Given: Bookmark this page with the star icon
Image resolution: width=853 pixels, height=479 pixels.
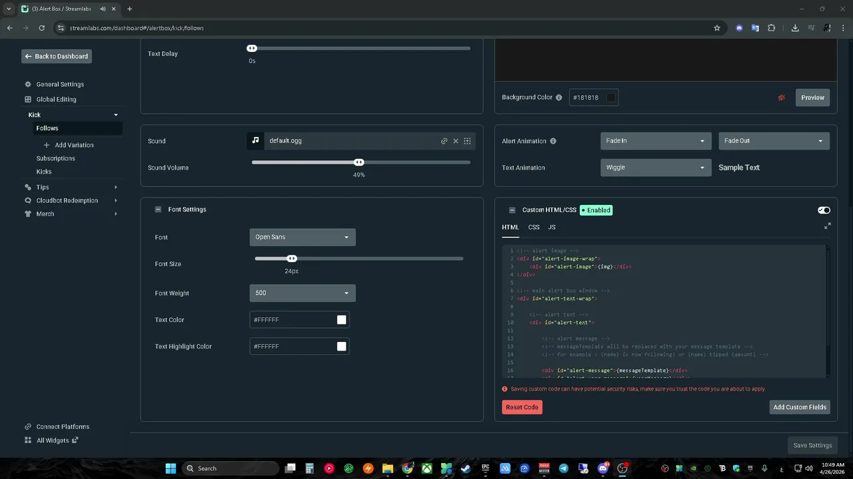Looking at the screenshot, I should point(717,28).
